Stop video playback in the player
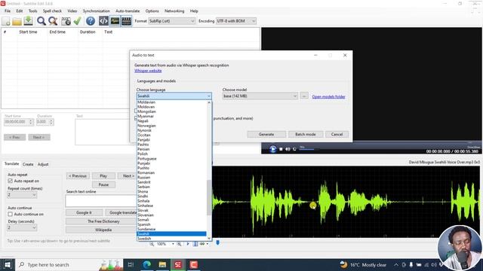 tap(281, 149)
